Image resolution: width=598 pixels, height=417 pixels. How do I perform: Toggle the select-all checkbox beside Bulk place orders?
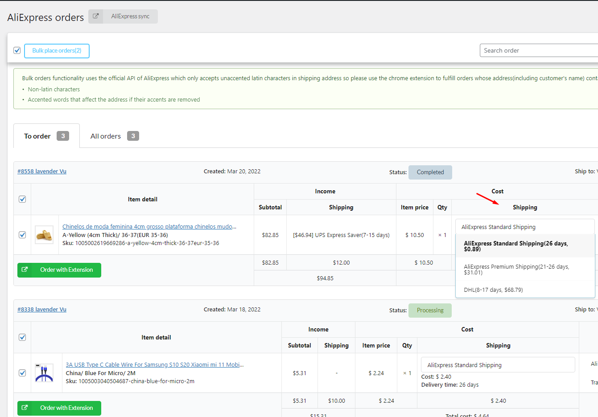click(17, 50)
